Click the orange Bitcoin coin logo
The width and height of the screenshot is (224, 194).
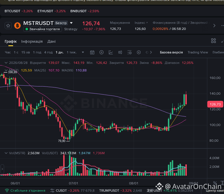pyautogui.click(x=17, y=26)
